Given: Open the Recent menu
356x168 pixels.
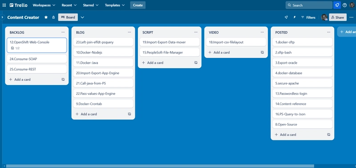Looking at the screenshot, I should click(69, 5).
